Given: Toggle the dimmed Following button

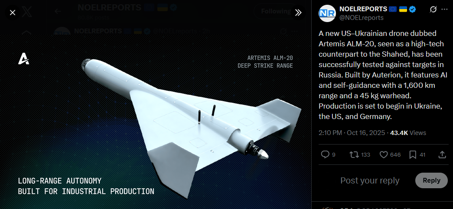Looking at the screenshot, I should tap(276, 11).
